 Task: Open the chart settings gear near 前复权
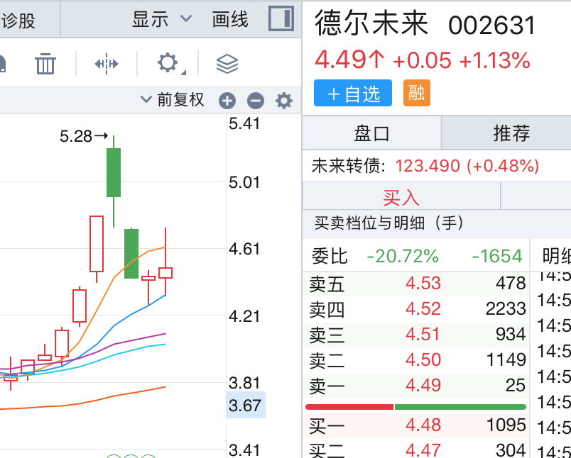click(283, 101)
